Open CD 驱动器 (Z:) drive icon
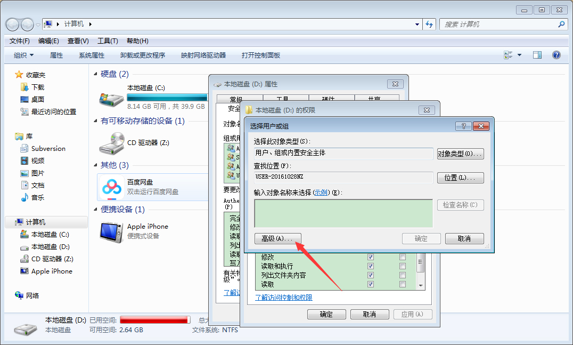 tap(112, 143)
